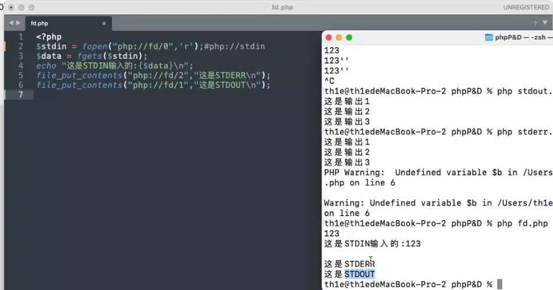This screenshot has width=553, height=290.
Task: Click '这是STDERR' output in terminal
Action: 350,264
